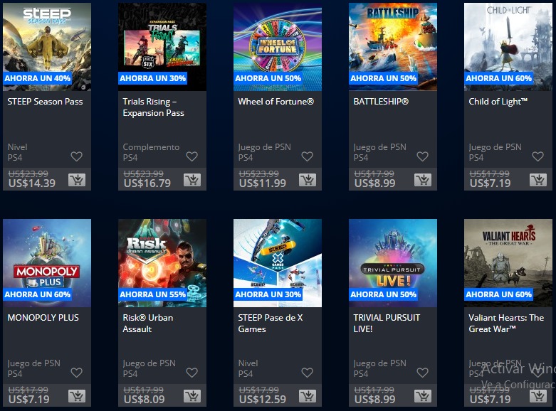Open the Child of Light title link

point(498,102)
